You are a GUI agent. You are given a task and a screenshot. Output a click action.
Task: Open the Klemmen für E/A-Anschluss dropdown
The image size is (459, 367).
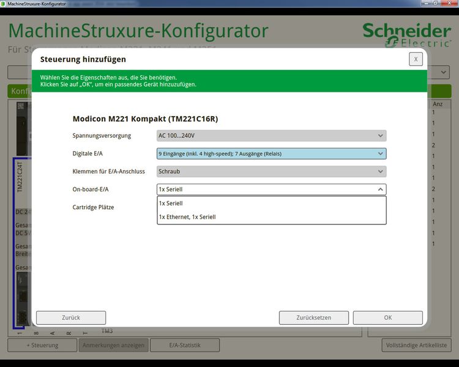(x=271, y=171)
